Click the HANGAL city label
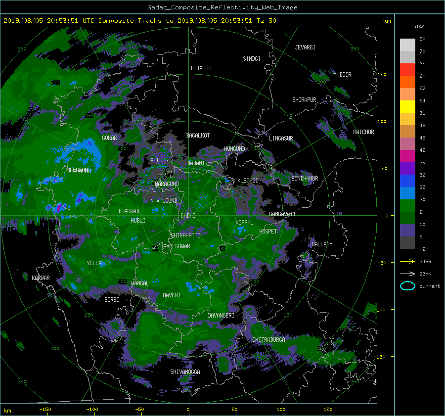This screenshot has height=416, width=445. tap(139, 283)
